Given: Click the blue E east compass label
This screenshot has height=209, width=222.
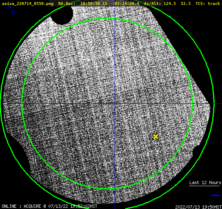Looking at the screenshot, I should [x=13, y=13].
